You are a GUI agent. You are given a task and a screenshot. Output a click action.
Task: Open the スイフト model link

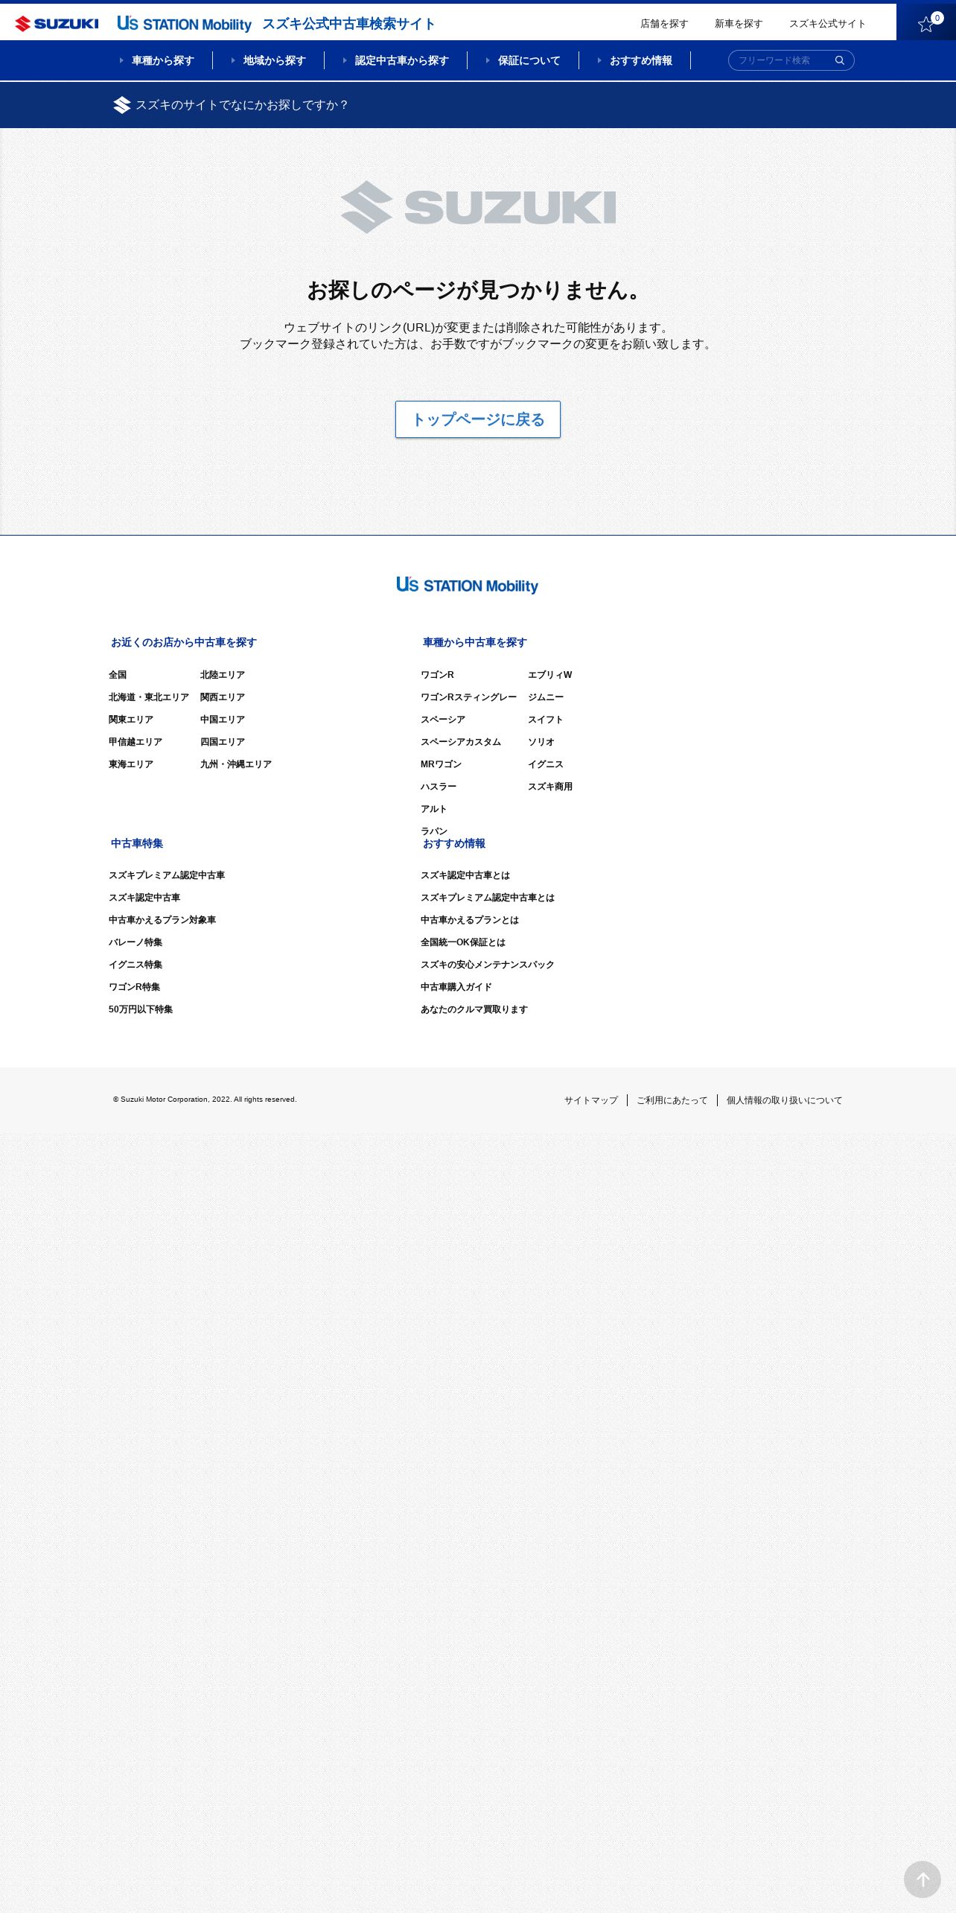pyautogui.click(x=546, y=720)
